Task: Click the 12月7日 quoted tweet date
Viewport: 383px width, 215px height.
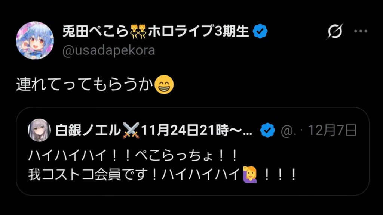Action: [332, 130]
